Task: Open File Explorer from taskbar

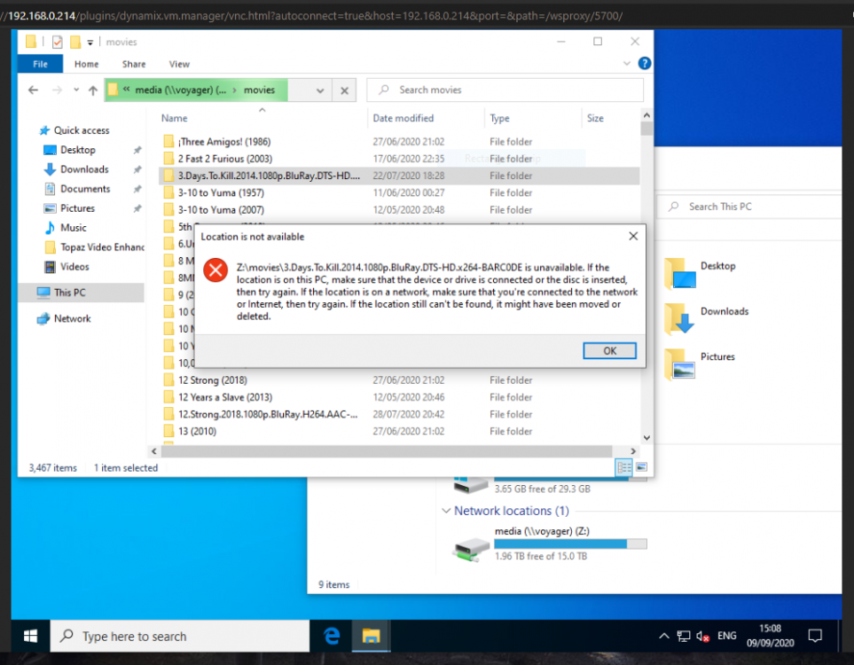Action: [x=371, y=636]
